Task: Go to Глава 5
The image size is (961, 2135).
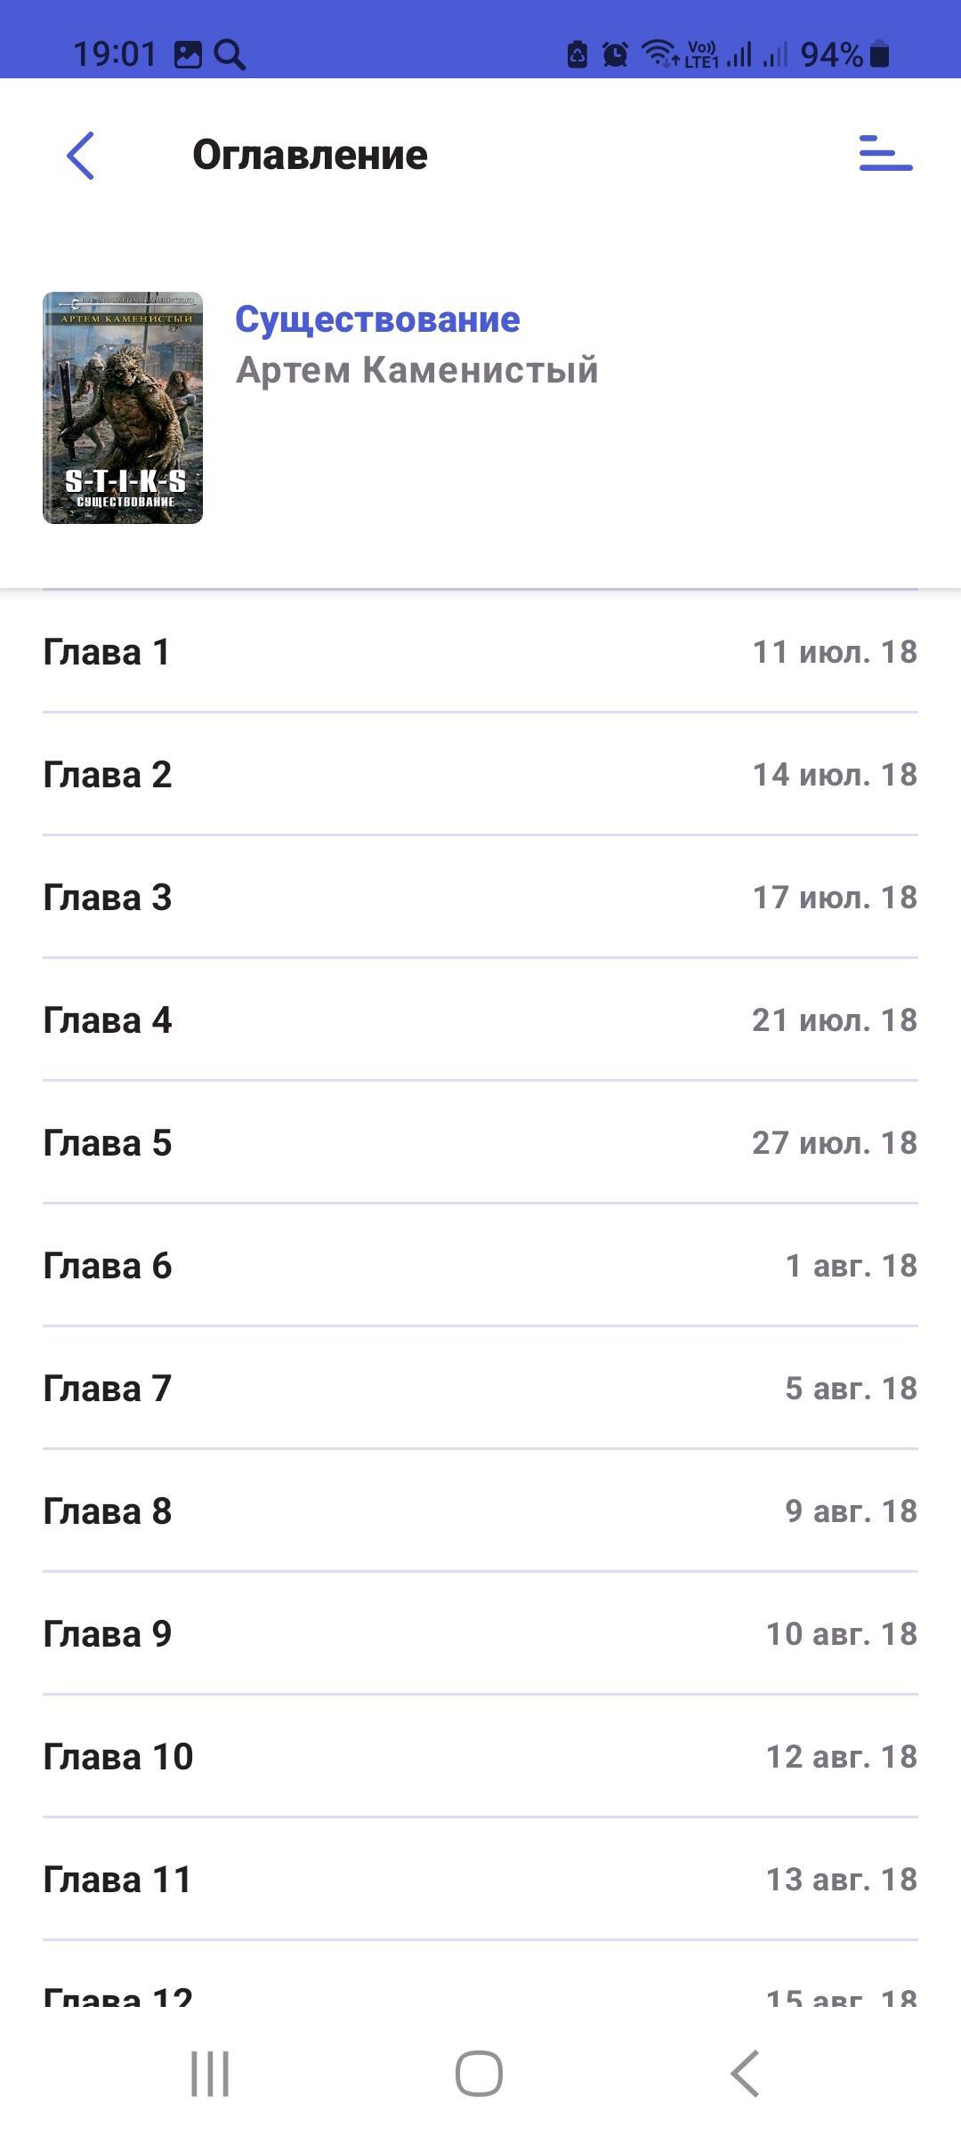Action: tap(480, 1143)
